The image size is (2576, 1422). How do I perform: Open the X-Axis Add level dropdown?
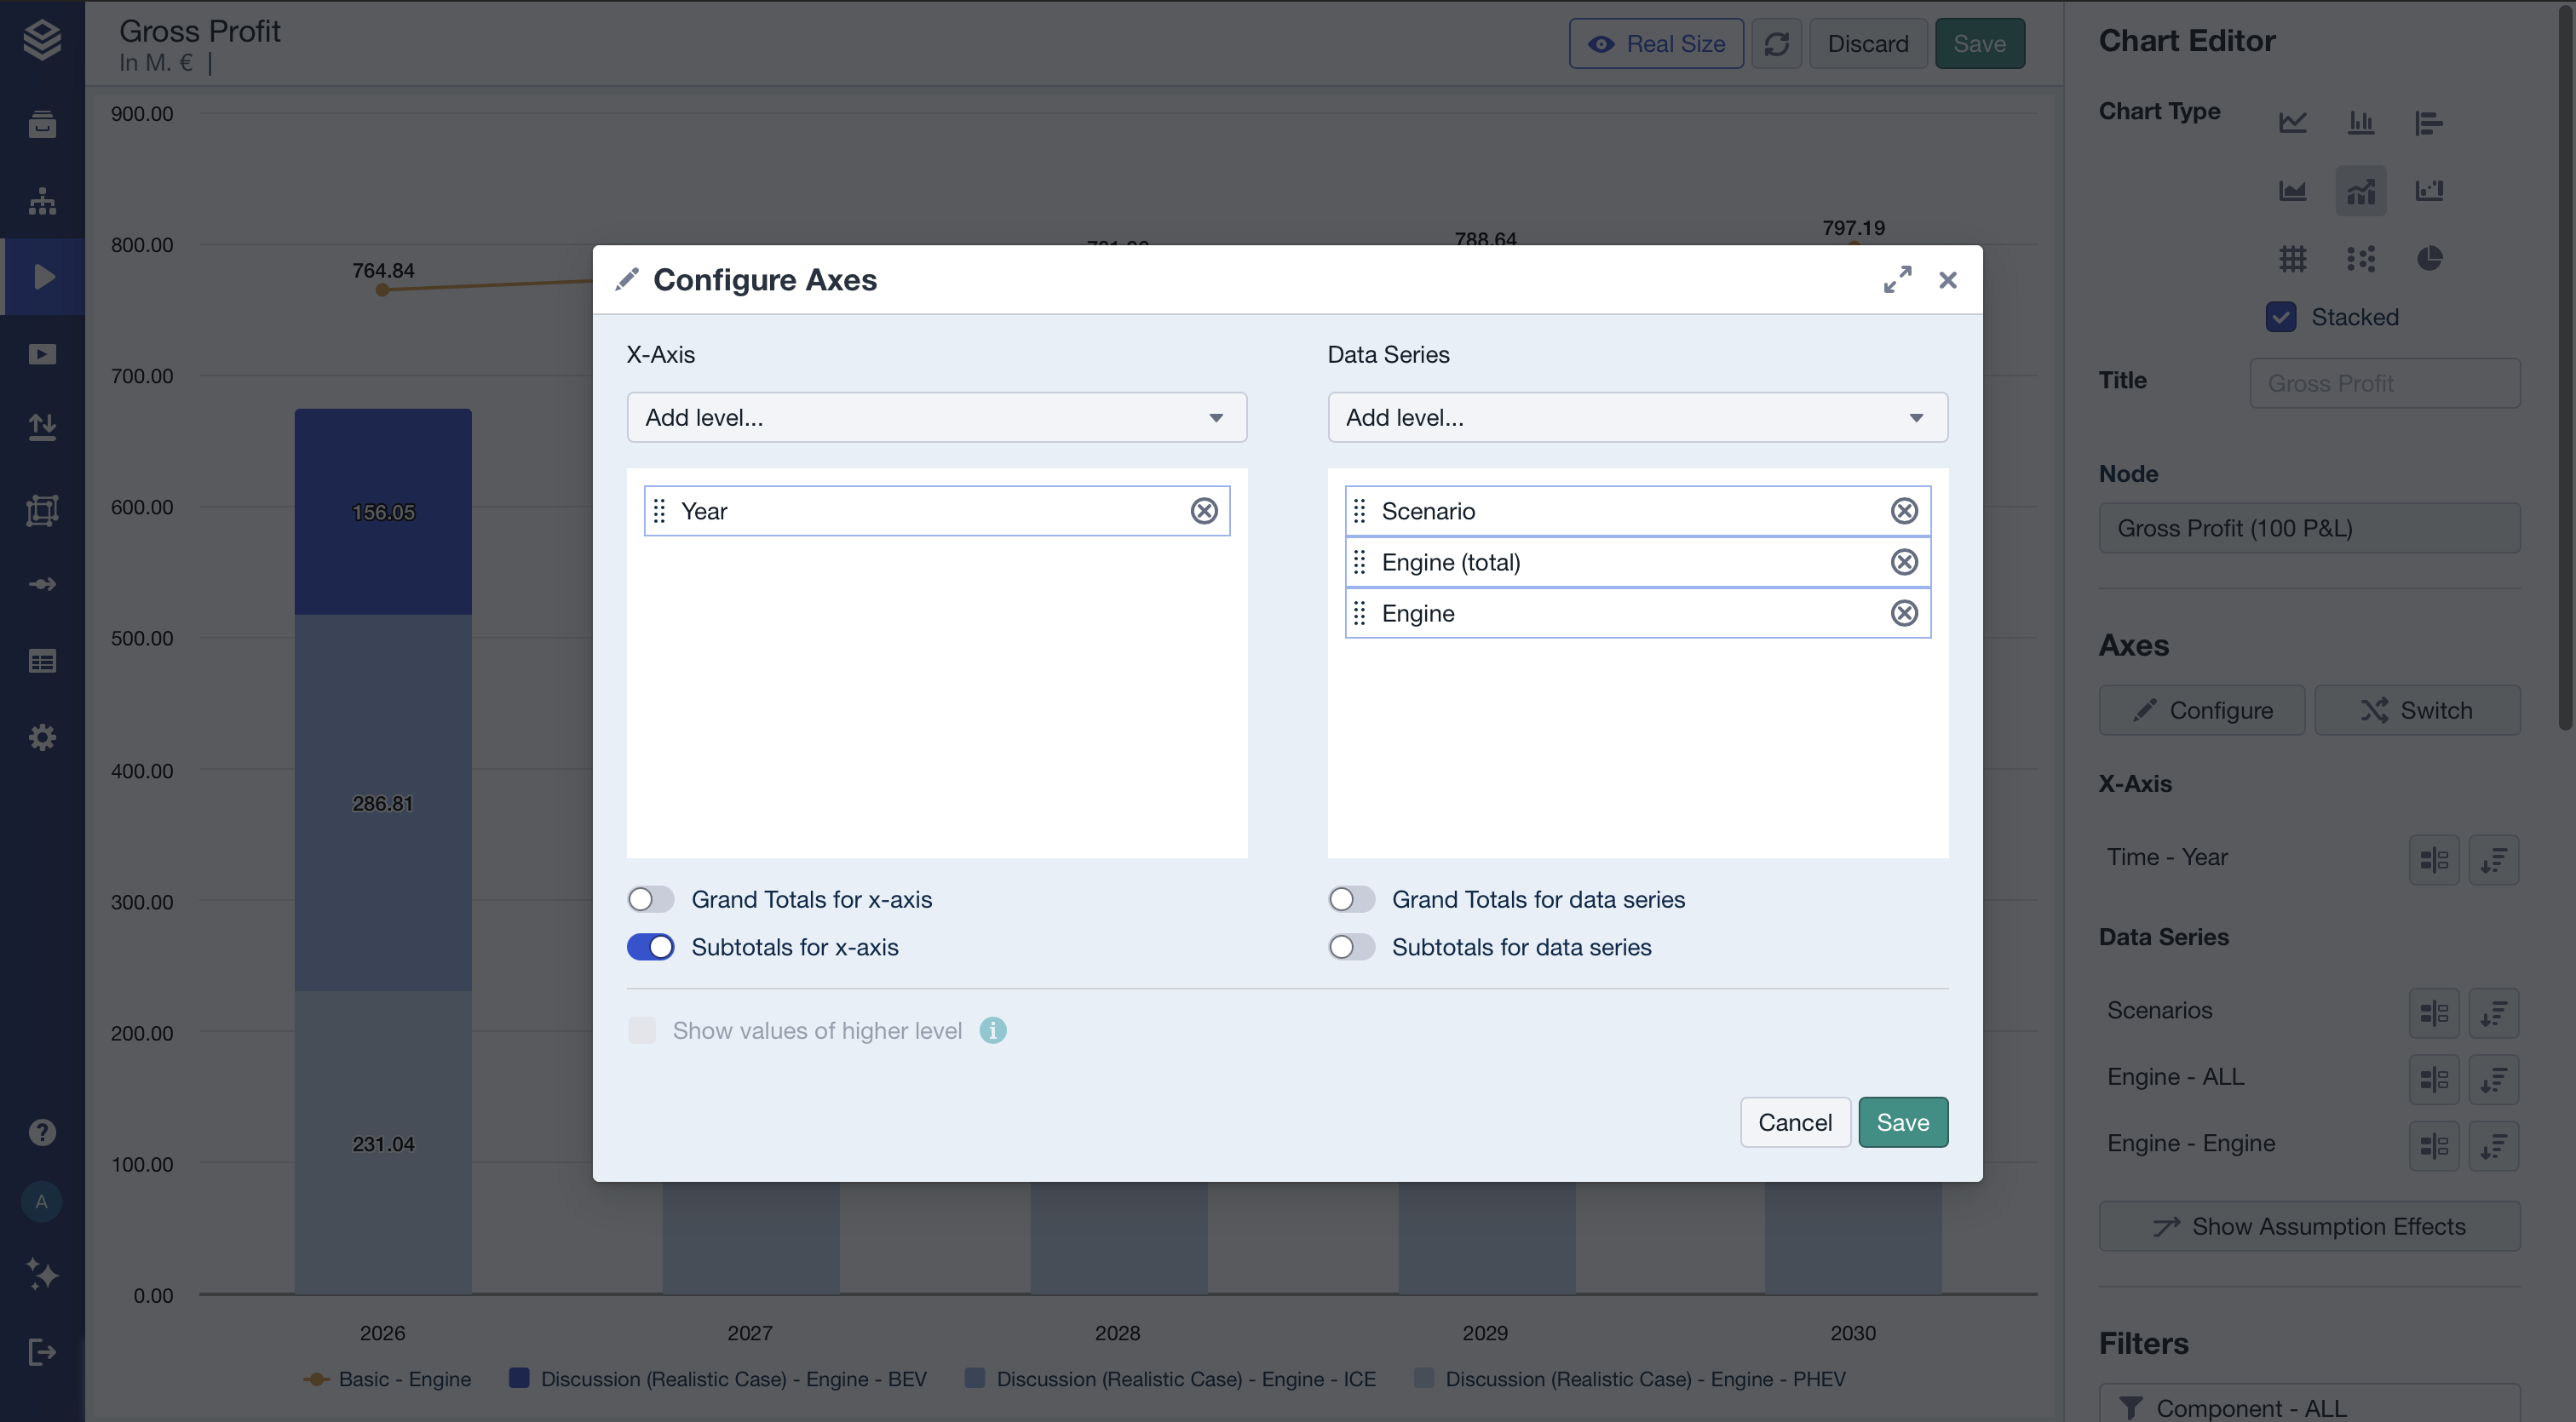(x=936, y=416)
